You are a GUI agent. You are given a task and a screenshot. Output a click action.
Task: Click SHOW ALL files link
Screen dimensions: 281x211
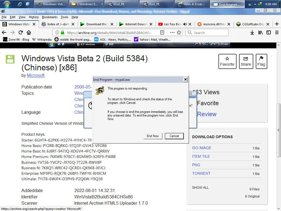(200, 187)
